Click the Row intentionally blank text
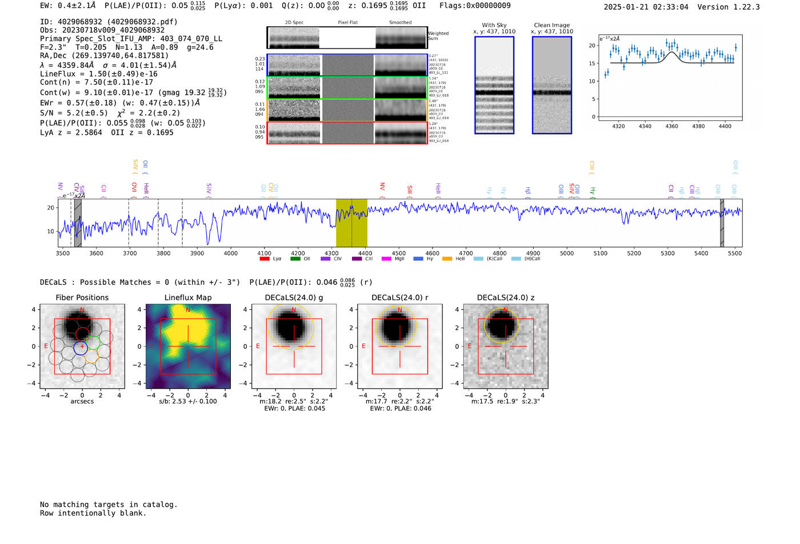This screenshot has width=800, height=544. point(93,513)
